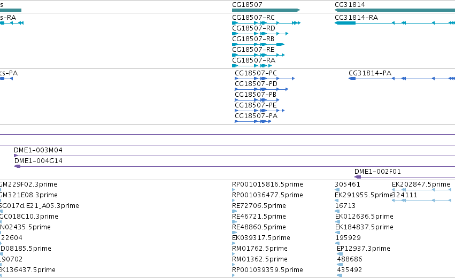Select the s-RA transcript label
455x278 pixels.
click(8, 18)
